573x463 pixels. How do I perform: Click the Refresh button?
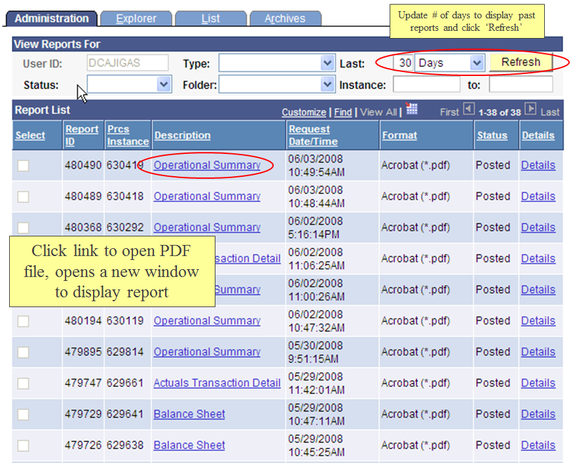click(521, 62)
